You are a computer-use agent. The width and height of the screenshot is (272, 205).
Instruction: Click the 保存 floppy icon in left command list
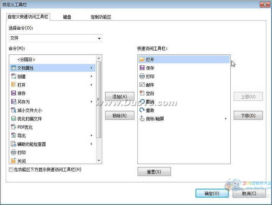click(13, 93)
